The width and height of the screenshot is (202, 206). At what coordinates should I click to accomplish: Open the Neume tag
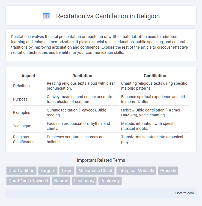tap(61, 181)
